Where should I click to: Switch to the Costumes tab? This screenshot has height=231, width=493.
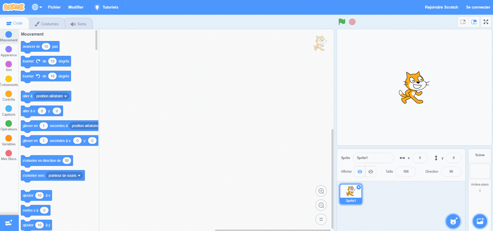click(x=47, y=24)
